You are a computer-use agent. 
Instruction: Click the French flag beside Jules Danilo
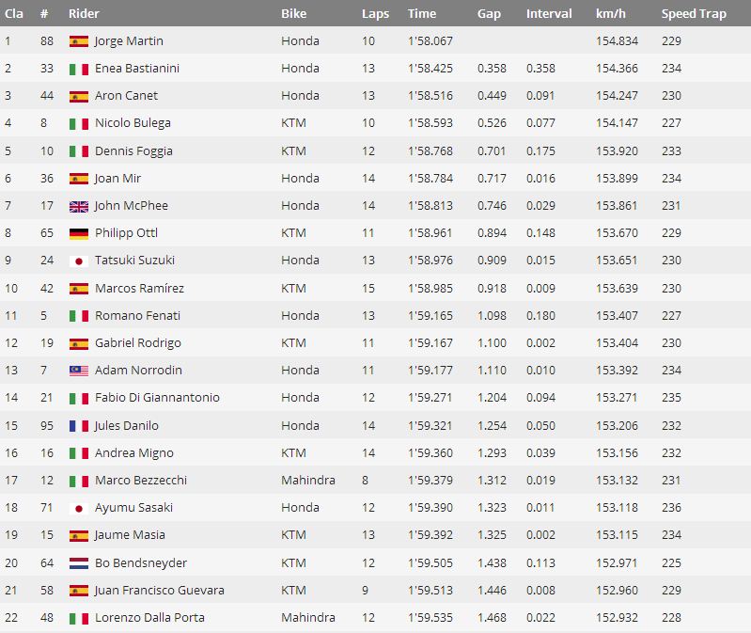tap(79, 426)
